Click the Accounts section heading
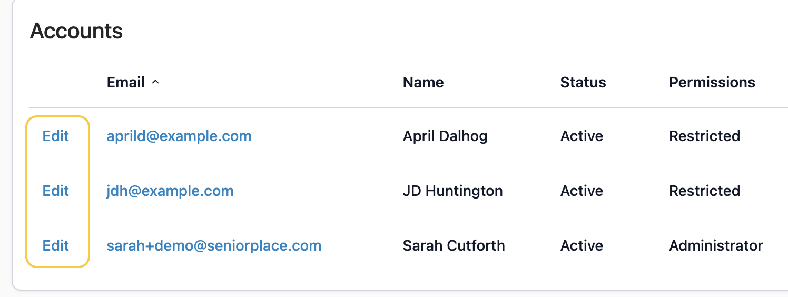Image resolution: width=788 pixels, height=297 pixels. (x=76, y=31)
